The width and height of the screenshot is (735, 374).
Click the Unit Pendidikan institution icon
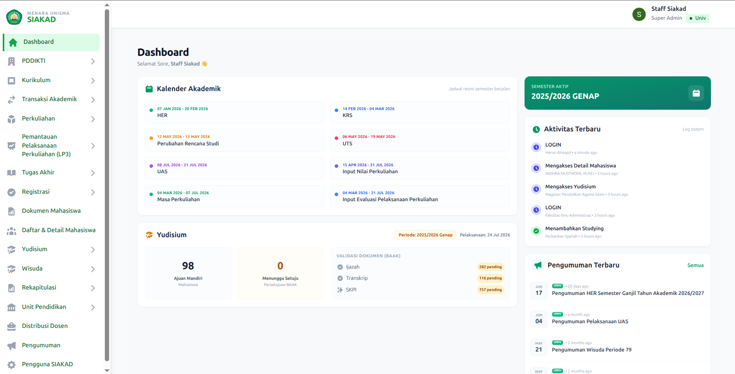point(12,307)
